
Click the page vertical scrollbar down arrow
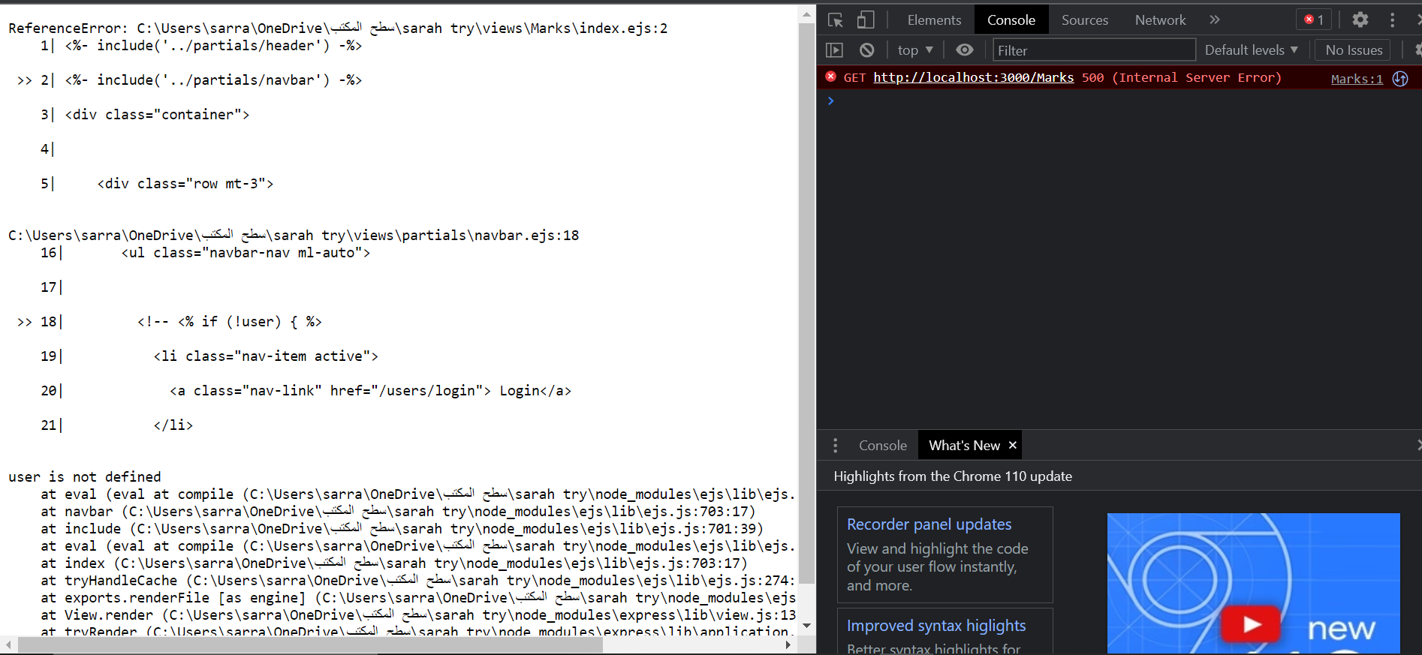806,626
